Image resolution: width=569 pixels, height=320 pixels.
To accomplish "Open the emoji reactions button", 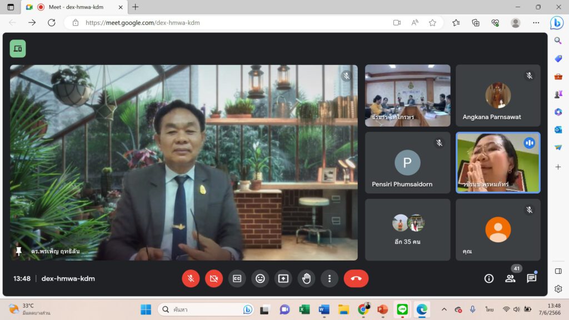I will click(260, 278).
